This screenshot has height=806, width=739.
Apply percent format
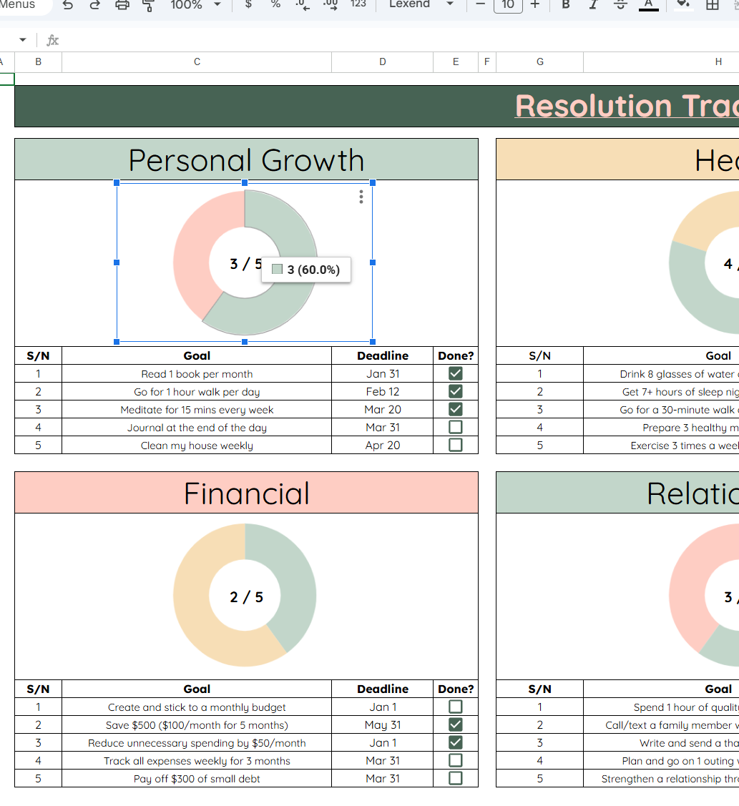click(275, 4)
